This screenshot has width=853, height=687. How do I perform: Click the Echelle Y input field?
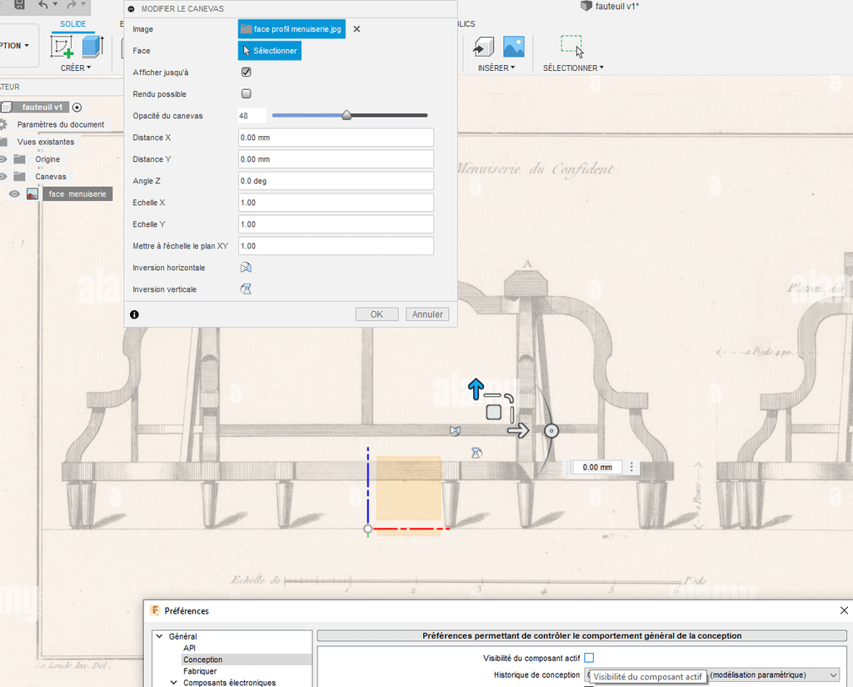tap(337, 224)
